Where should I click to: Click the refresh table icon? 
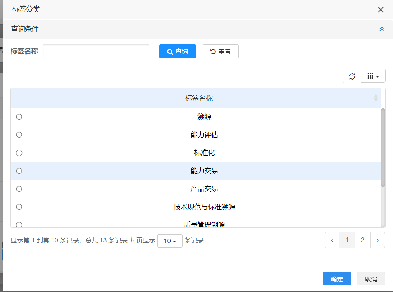[x=352, y=76]
